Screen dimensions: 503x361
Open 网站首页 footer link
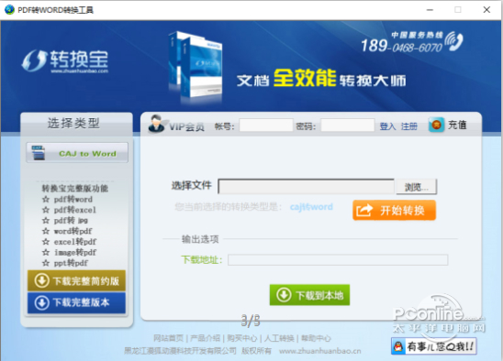(168, 338)
